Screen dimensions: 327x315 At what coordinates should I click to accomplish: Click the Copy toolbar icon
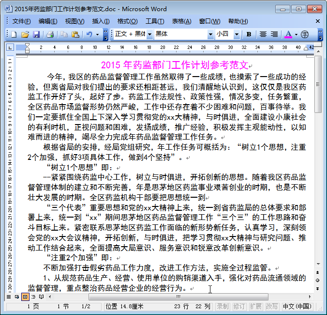(x=64, y=34)
